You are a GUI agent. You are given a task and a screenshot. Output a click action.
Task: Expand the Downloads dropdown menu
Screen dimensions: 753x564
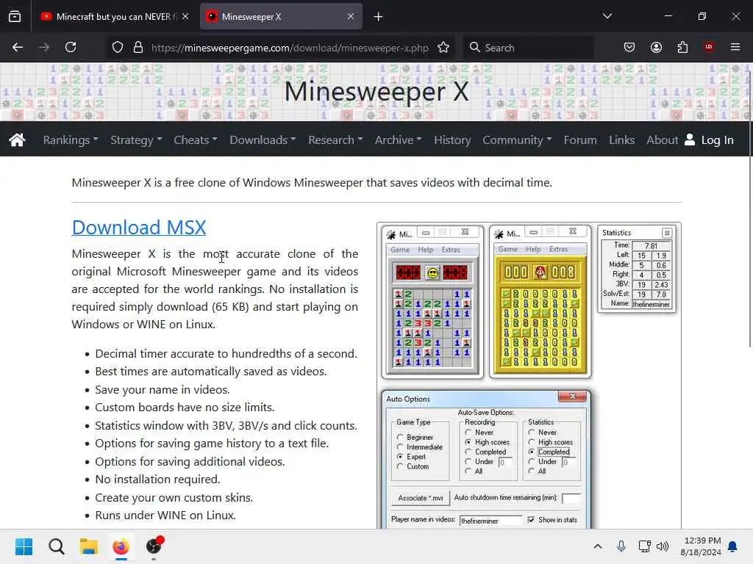(x=263, y=140)
